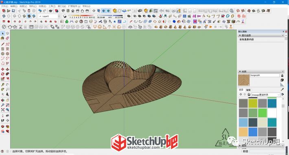The image size is (289, 155).
Task: Activate the Move tool
Action: tap(2, 69)
